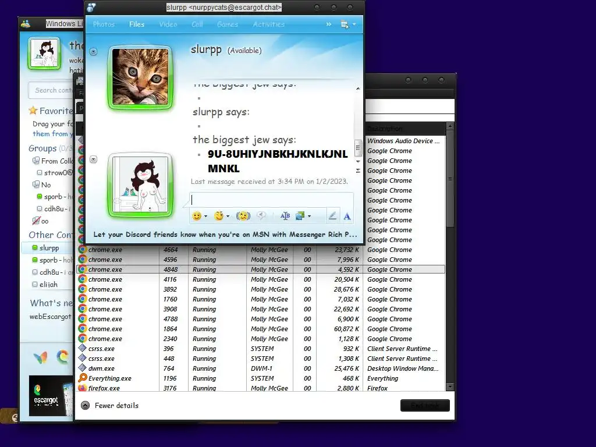Screen dimensions: 596x447
Task: Click the Other Contacts header
Action: 50,235
